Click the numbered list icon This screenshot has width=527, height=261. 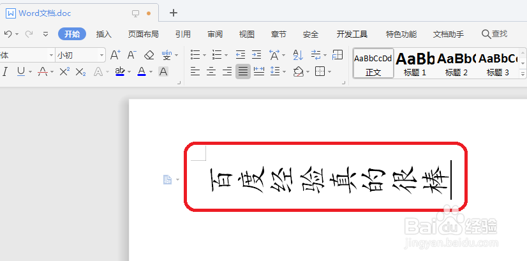pos(217,54)
